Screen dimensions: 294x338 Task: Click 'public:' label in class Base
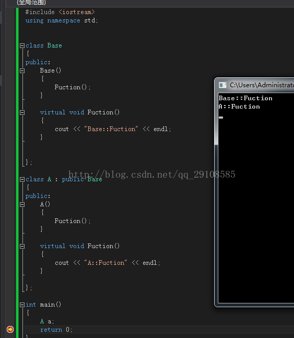38,62
